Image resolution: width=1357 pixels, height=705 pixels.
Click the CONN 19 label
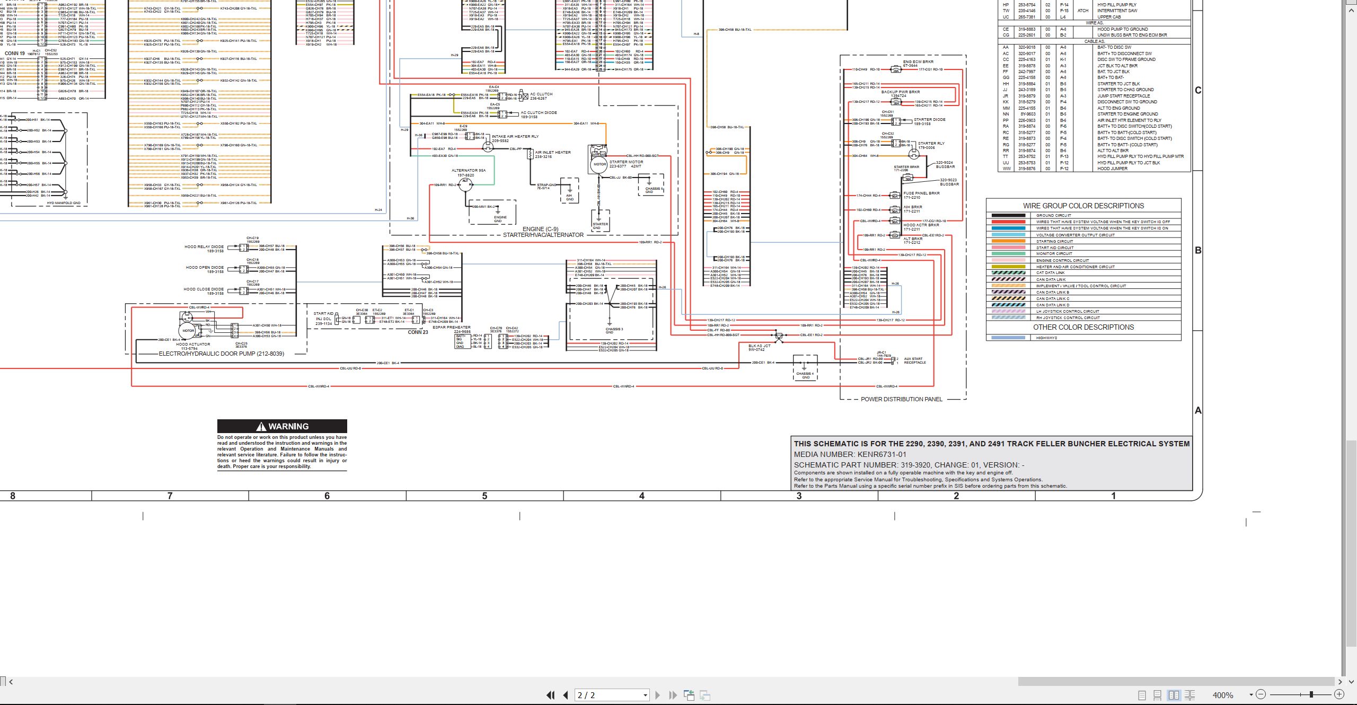pos(15,54)
